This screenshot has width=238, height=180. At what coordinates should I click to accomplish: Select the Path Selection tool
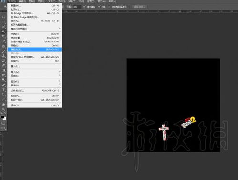pos(3,95)
